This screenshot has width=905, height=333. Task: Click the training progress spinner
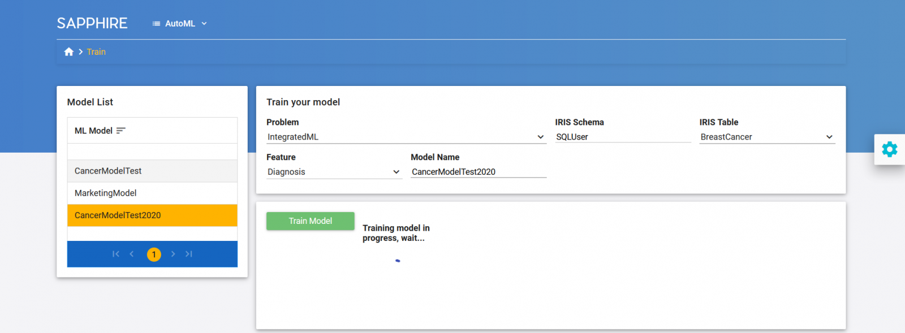point(398,261)
